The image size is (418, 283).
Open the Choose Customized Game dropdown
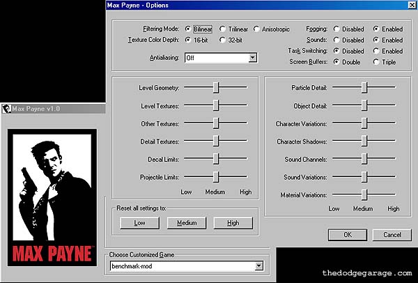point(259,266)
